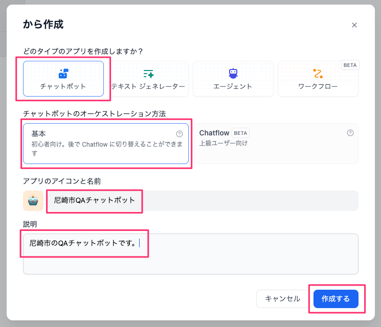
Task: Click the agent robot head icon
Action: point(233,73)
